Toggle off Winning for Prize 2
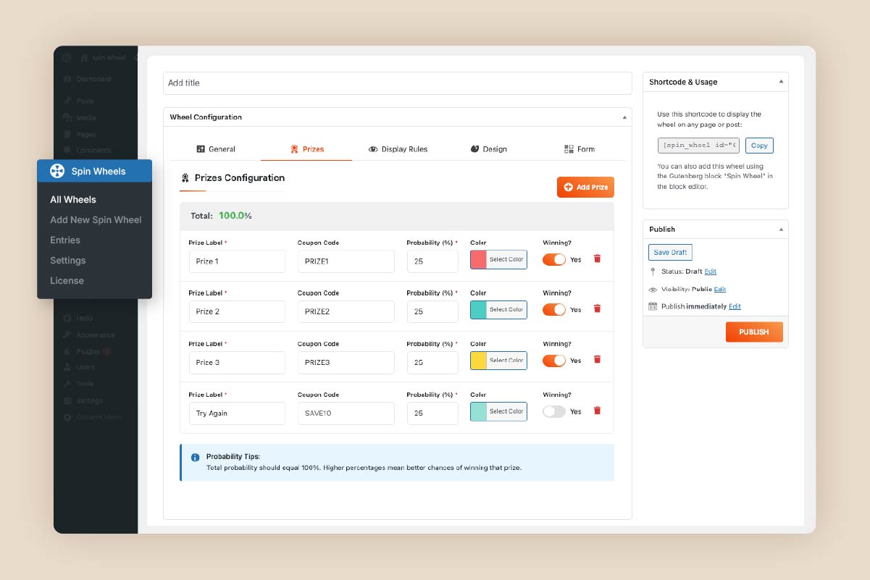The width and height of the screenshot is (870, 580). (x=554, y=310)
